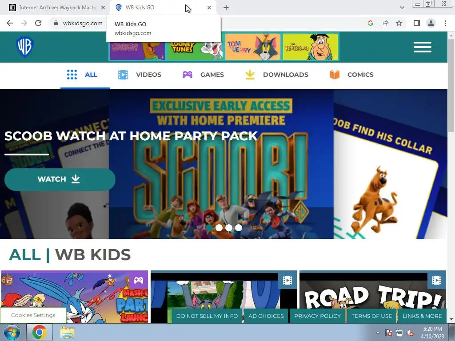Select the fourth carousel dot
Screen dimensions: 455x341
click(239, 228)
